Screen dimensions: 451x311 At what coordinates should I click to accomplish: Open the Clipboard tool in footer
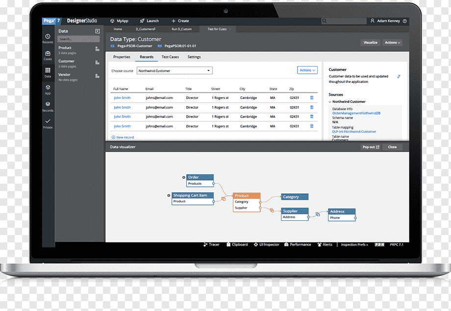coord(237,244)
